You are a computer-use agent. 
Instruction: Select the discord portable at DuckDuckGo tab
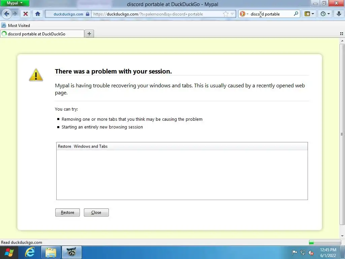42,34
